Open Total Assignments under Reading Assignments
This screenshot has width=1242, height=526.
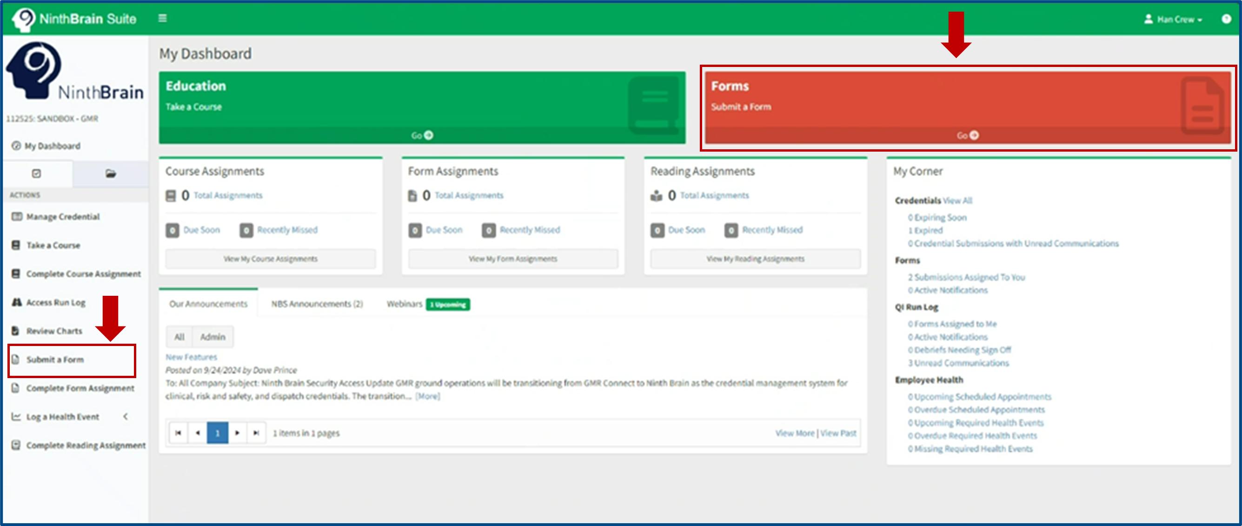click(x=715, y=195)
